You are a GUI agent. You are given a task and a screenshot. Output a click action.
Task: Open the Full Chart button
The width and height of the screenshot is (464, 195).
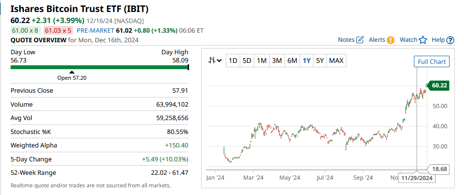(432, 61)
